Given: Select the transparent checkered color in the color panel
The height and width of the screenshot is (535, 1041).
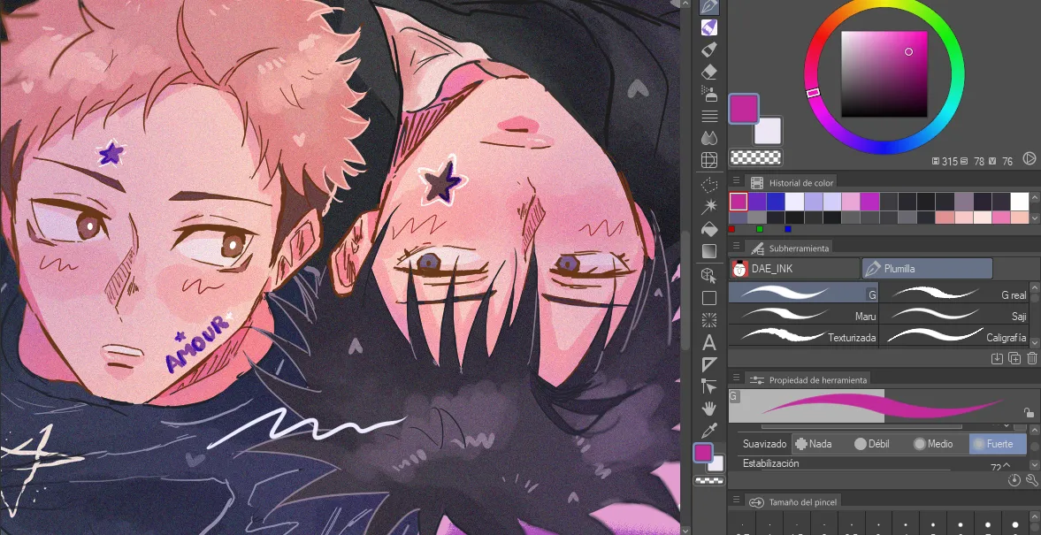Looking at the screenshot, I should click(x=755, y=157).
